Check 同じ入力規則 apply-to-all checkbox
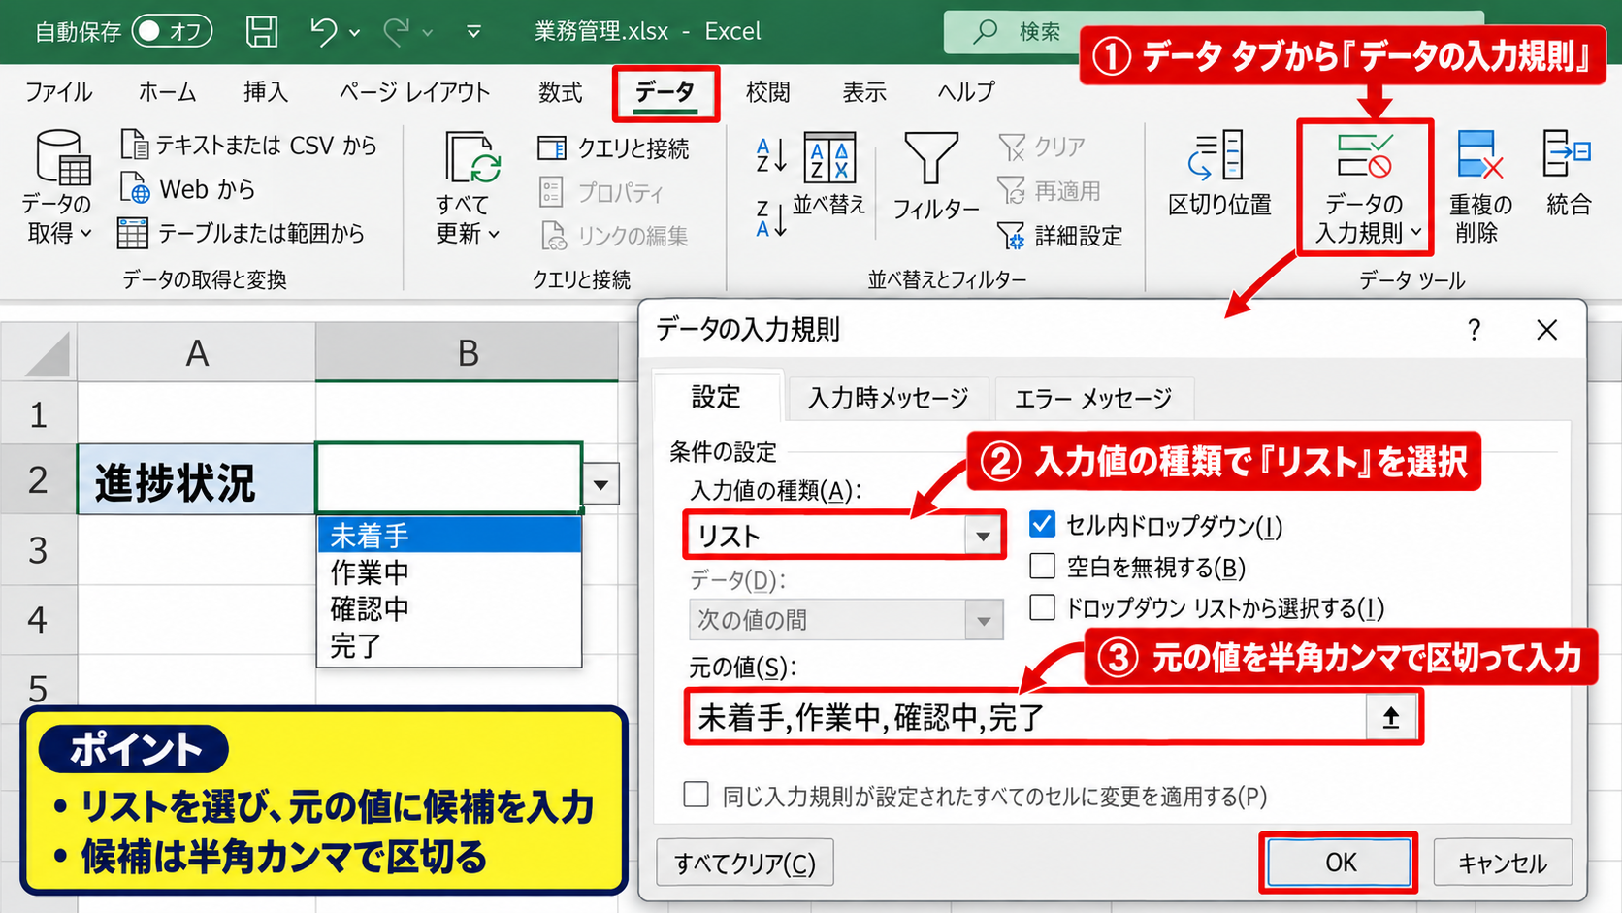 click(696, 795)
